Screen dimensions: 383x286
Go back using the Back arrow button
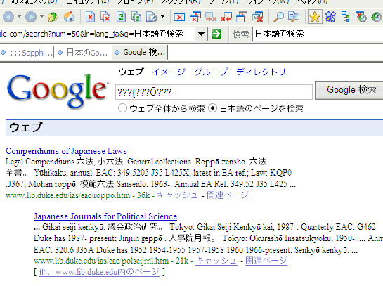(8, 17)
